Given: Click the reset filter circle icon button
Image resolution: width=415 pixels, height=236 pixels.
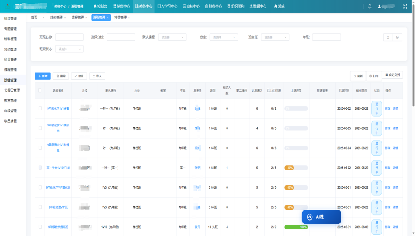Looking at the screenshot, I should (397, 37).
